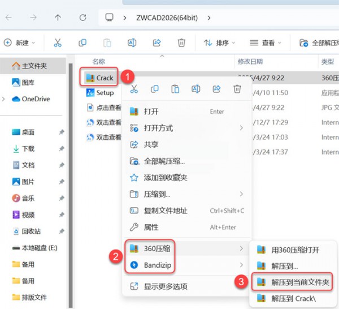The image size is (339, 309).
Task: Refresh the current folder
Action: coord(83,18)
